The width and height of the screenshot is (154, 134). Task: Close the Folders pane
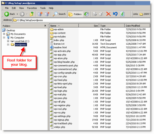coord(45,26)
